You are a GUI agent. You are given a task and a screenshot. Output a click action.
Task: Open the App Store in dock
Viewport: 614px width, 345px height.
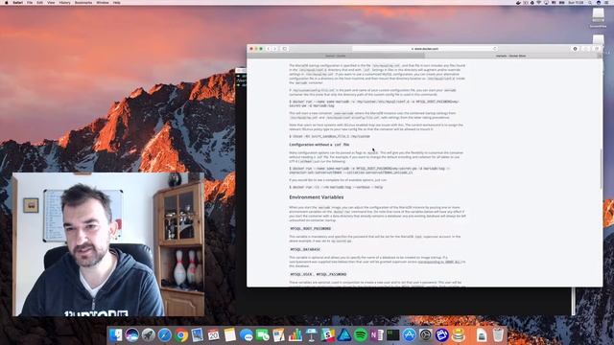point(410,335)
